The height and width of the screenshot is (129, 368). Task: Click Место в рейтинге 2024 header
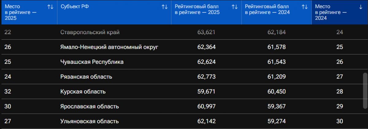(x=331, y=12)
